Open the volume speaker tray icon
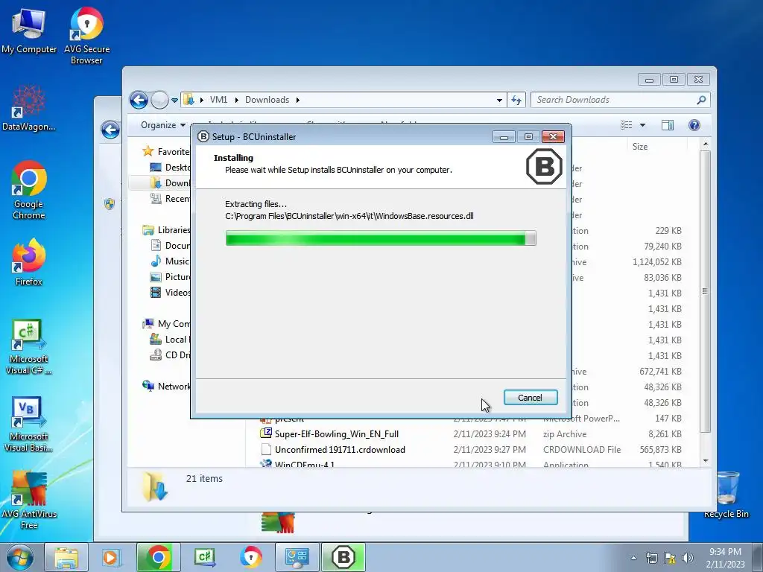The image size is (763, 572). pos(688,558)
